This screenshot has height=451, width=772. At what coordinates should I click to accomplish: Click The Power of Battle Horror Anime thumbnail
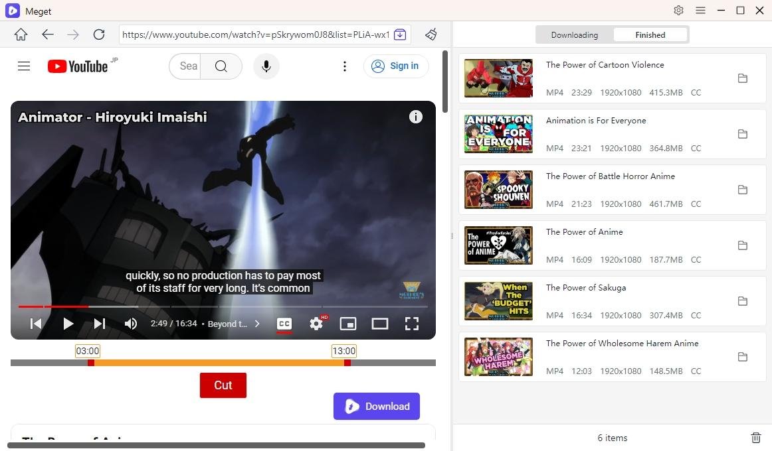pos(498,190)
